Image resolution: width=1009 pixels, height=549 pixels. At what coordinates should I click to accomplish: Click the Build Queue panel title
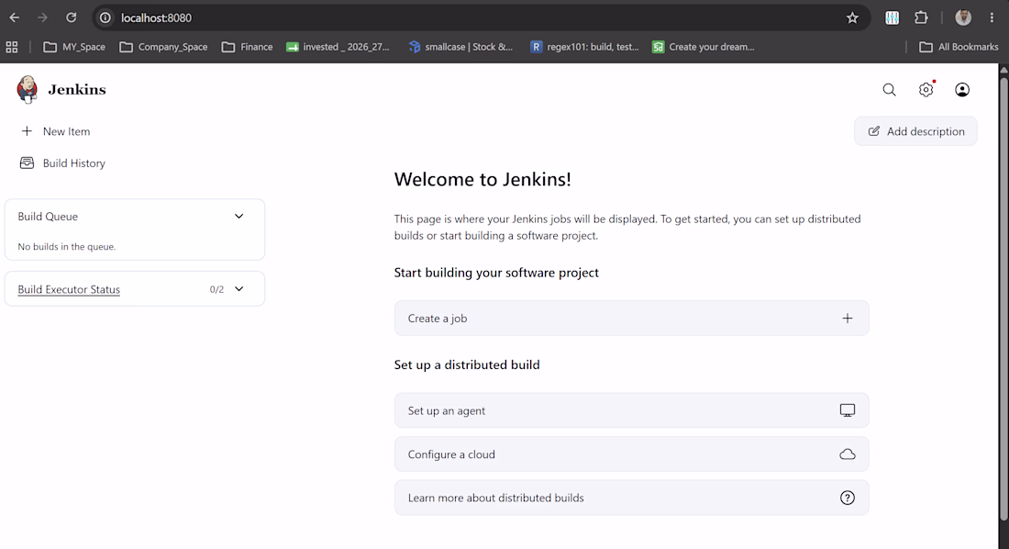click(48, 217)
